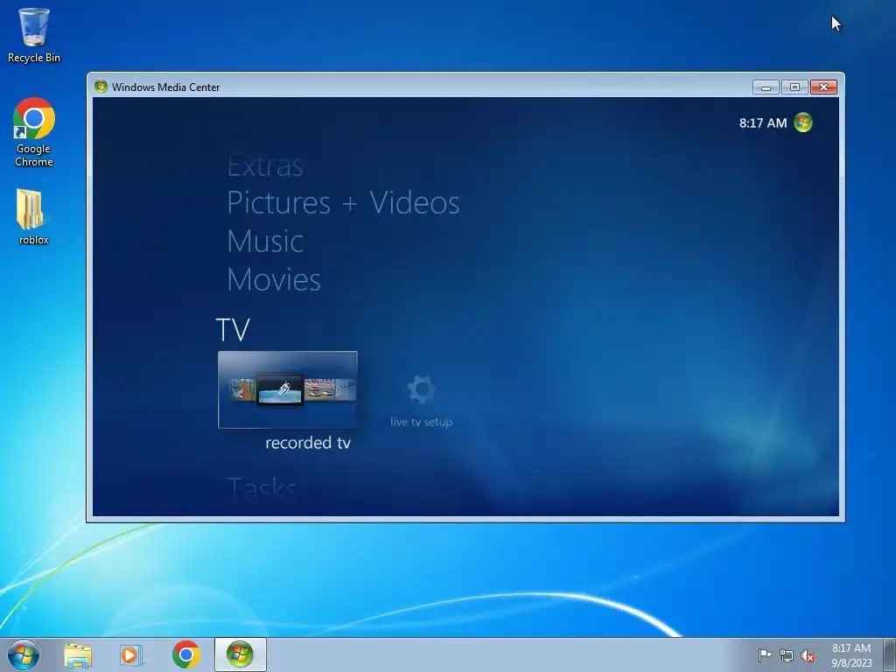The width and height of the screenshot is (896, 672).
Task: Select the Tasks menu category
Action: tap(262, 488)
